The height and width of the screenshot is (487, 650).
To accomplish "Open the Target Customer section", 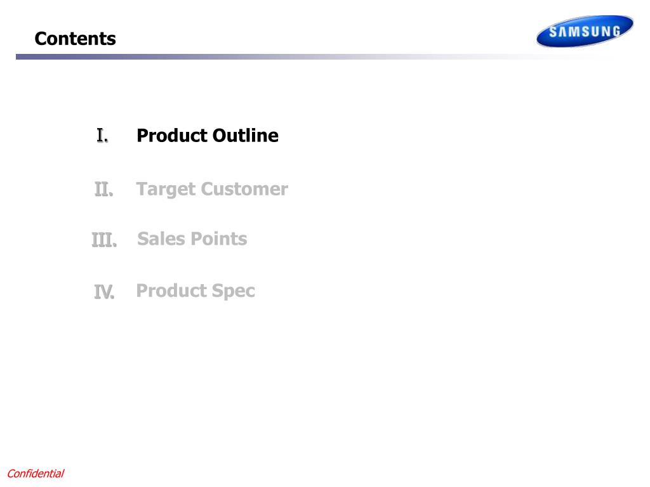I will coord(212,190).
